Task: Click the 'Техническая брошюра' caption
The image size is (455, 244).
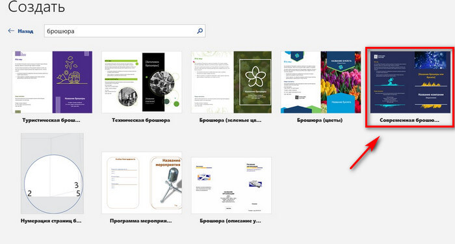Action: pyautogui.click(x=141, y=120)
